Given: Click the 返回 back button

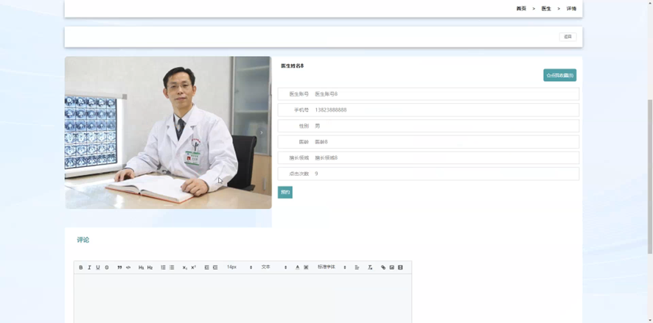Looking at the screenshot, I should point(568,37).
